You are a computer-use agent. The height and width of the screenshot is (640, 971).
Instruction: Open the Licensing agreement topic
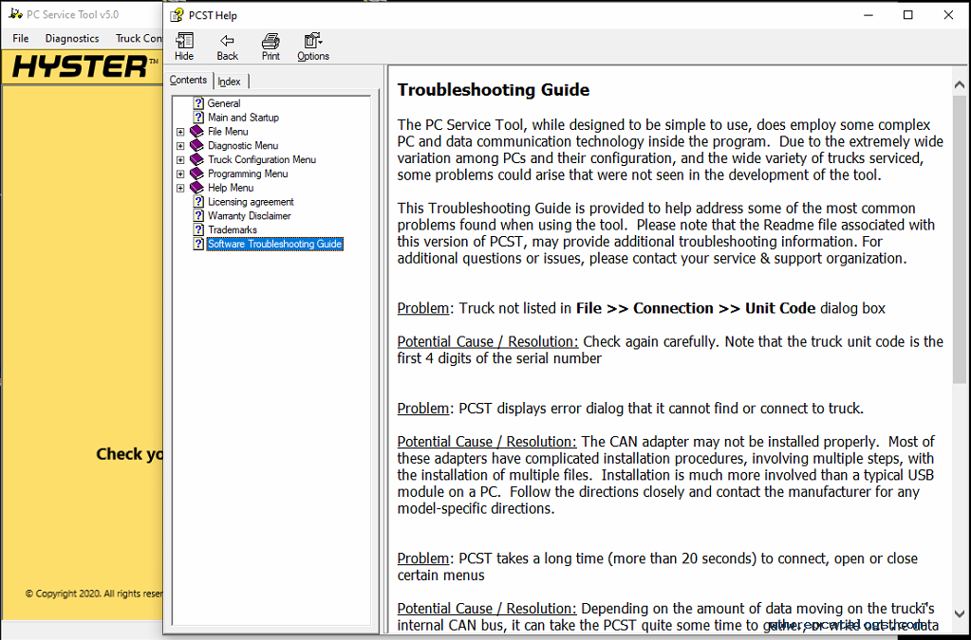tap(251, 202)
